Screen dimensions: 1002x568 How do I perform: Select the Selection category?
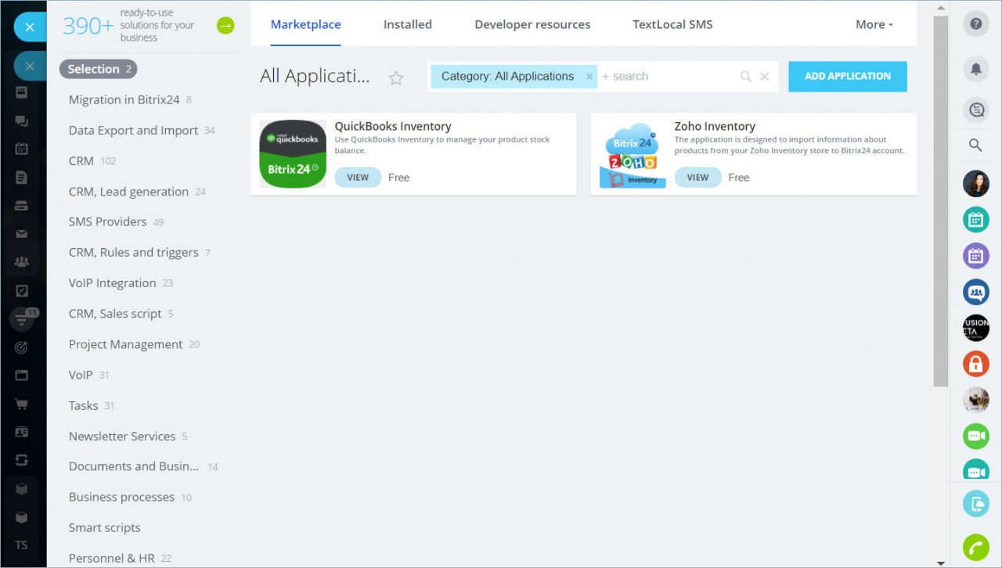click(x=98, y=69)
